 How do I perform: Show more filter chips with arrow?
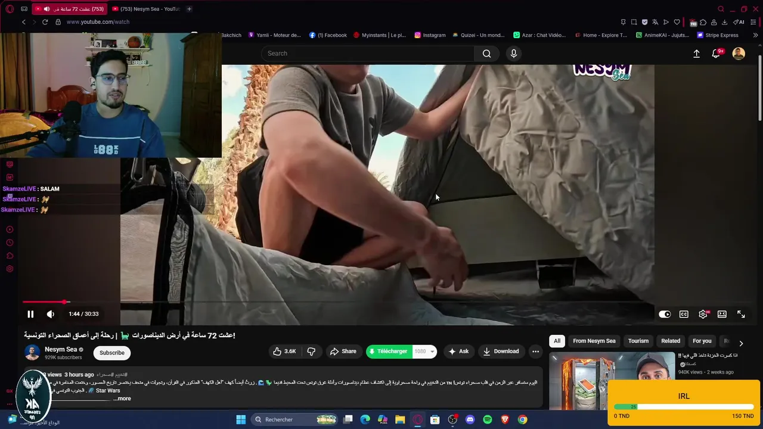(741, 343)
